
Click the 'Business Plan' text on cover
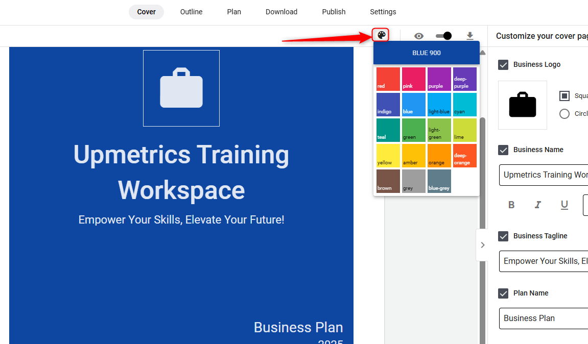point(298,328)
